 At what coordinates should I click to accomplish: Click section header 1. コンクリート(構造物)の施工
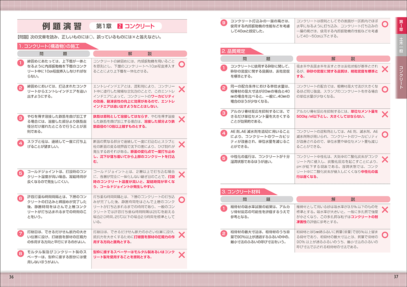coord(58,46)
